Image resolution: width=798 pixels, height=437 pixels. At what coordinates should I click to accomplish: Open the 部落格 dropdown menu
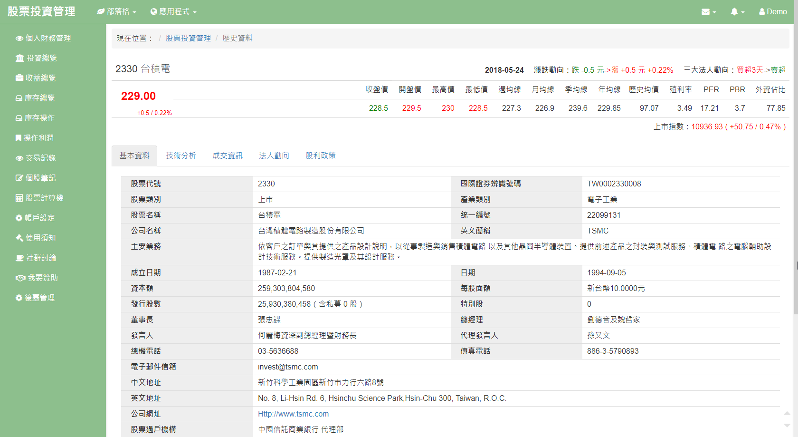[x=117, y=12]
